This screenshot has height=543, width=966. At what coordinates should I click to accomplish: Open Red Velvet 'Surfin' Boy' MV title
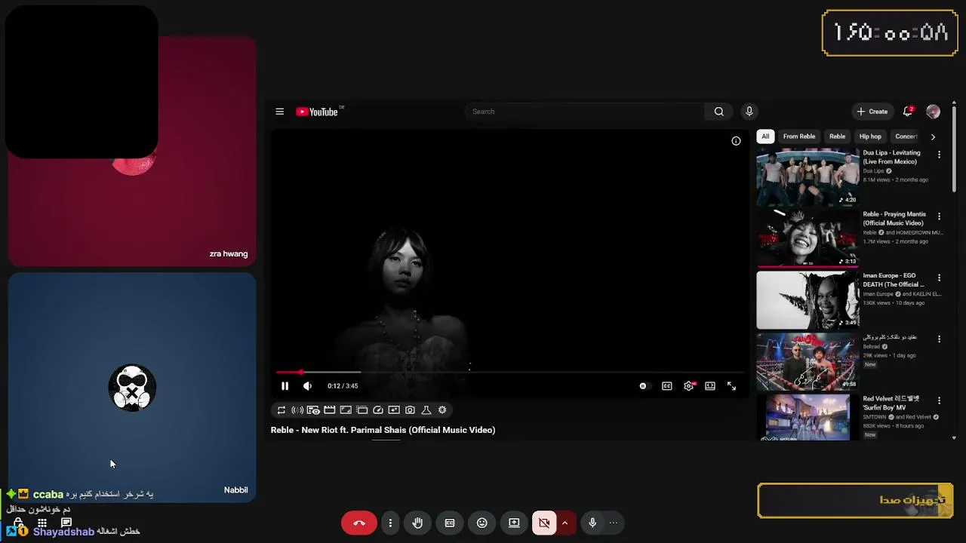891,403
